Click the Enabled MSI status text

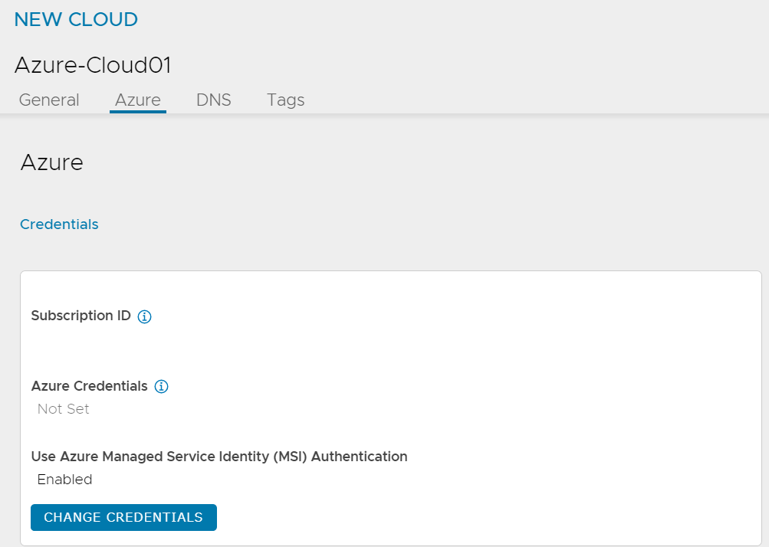(64, 480)
